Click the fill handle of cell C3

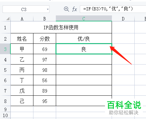[x=112, y=54]
